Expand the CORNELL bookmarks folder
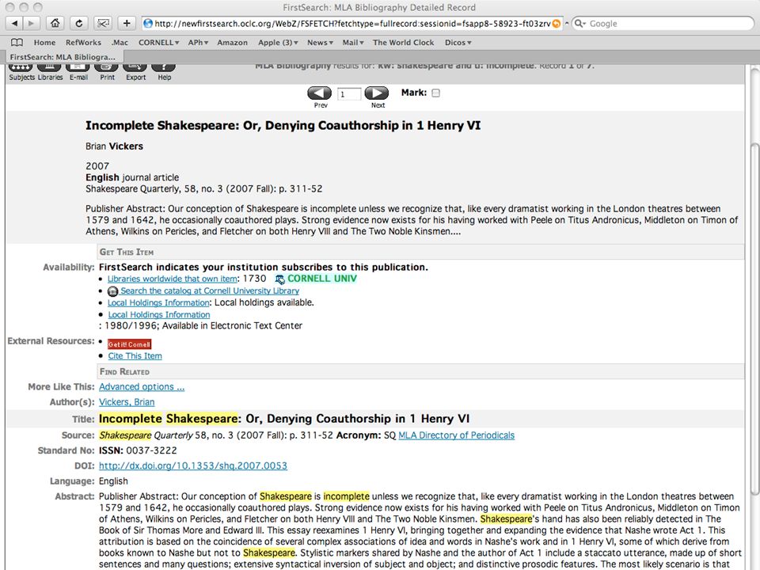 (158, 43)
